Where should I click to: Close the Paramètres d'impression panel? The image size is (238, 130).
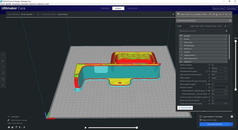[x=230, y=20]
